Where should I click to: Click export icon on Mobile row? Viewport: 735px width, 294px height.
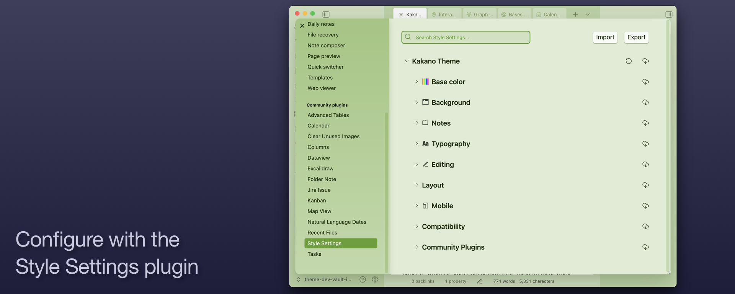pyautogui.click(x=645, y=206)
